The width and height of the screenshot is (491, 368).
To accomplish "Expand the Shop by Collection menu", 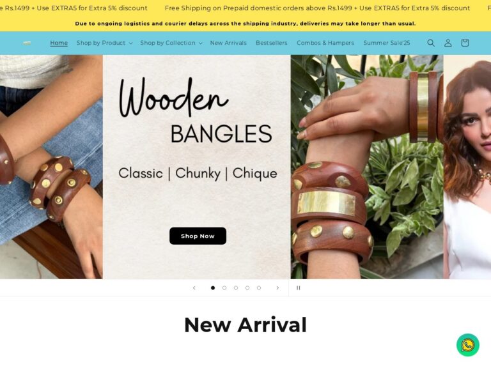I will [x=171, y=43].
